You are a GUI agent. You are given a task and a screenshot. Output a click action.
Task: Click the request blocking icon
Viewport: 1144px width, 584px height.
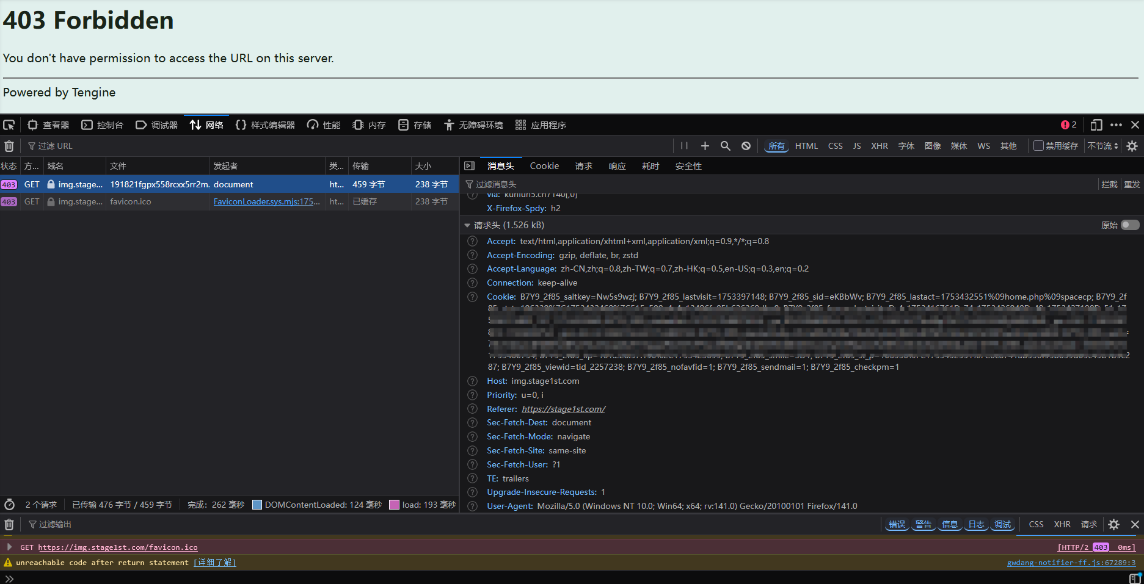746,146
